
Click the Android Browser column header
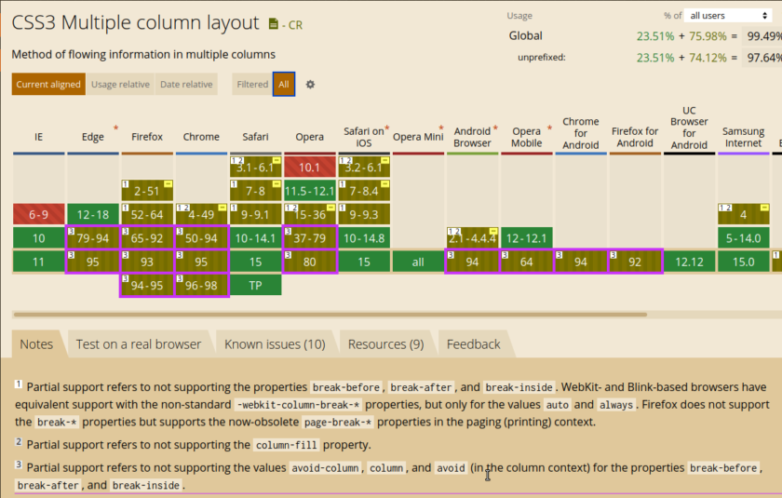[x=472, y=137]
